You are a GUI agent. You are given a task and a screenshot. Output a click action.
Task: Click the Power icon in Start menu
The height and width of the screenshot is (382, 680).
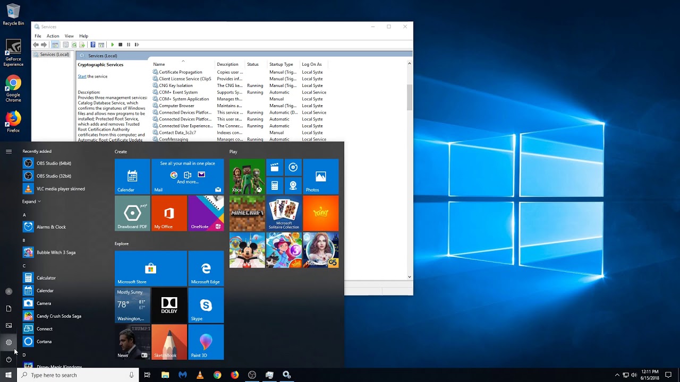8,359
